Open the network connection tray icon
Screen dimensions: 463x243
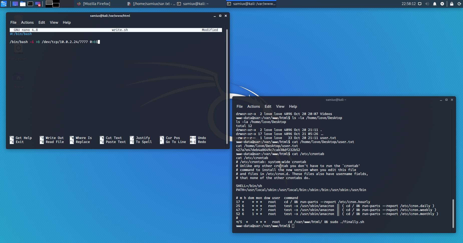click(420, 4)
